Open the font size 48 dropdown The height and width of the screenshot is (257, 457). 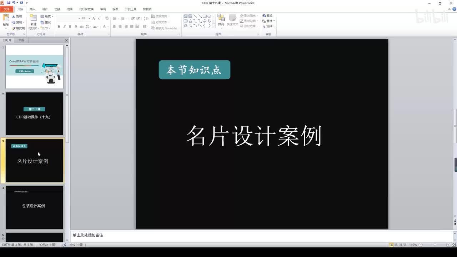coord(89,18)
